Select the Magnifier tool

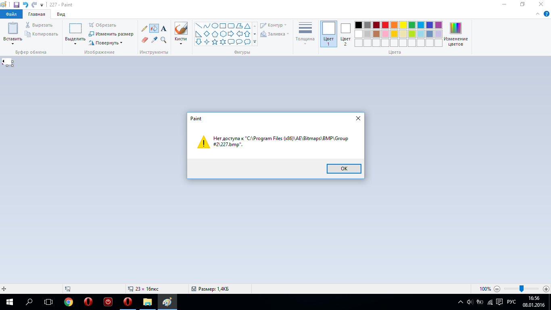(163, 40)
